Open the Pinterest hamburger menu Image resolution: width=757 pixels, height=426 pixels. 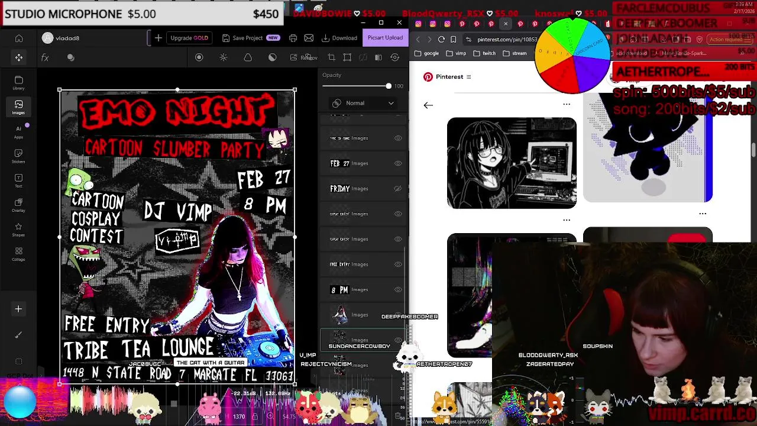tap(468, 77)
